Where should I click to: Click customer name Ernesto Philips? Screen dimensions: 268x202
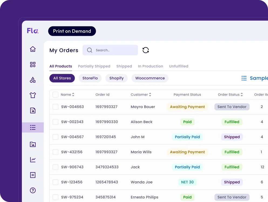click(144, 197)
